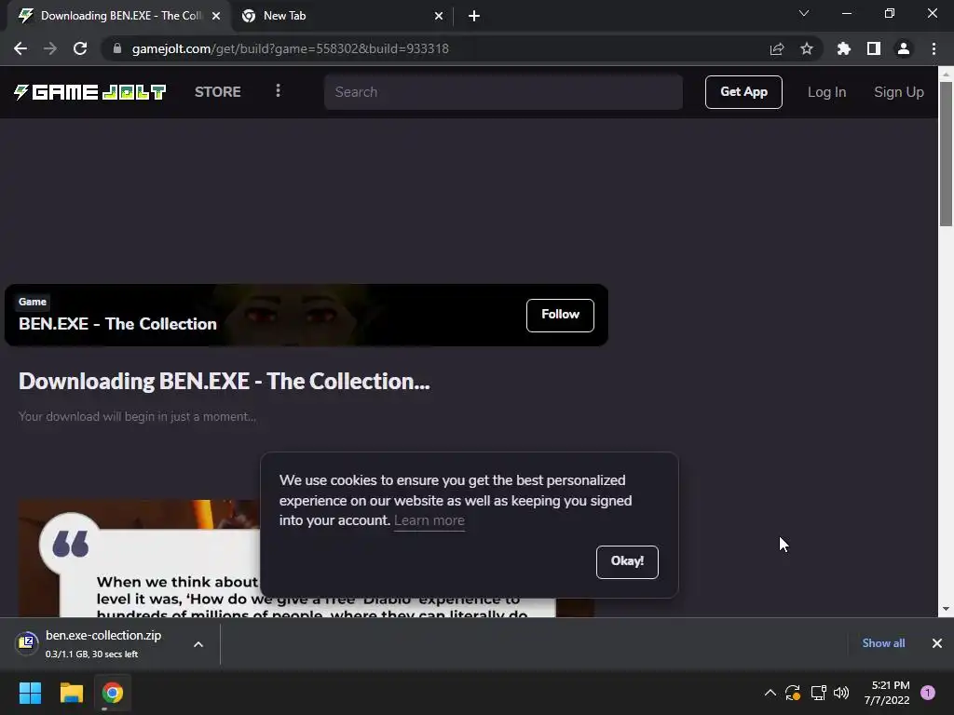Open File Explorer from the taskbar
The height and width of the screenshot is (715, 954).
pyautogui.click(x=71, y=693)
